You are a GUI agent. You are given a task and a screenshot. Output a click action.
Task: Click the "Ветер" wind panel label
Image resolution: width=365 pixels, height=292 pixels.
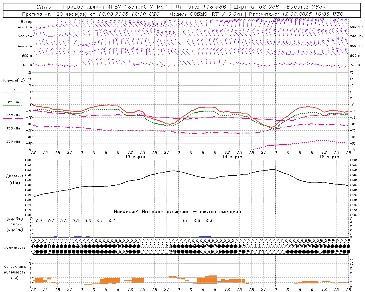point(27,22)
